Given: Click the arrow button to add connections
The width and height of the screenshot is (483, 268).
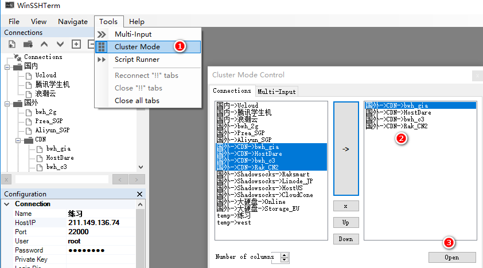Looking at the screenshot, I should (345, 148).
